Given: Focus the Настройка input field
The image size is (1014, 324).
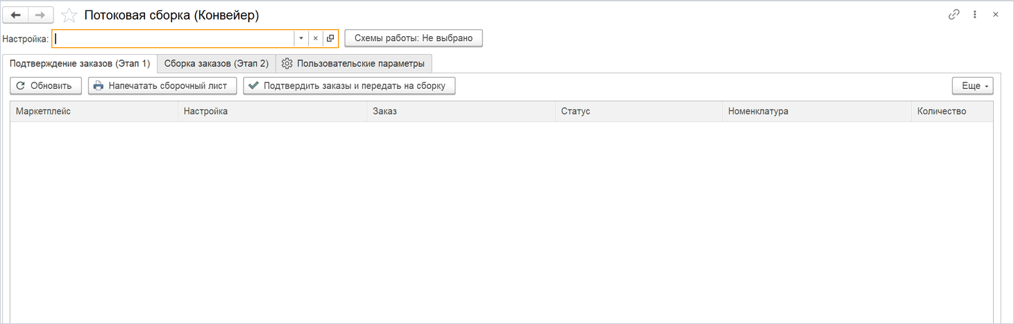Looking at the screenshot, I should click(174, 38).
